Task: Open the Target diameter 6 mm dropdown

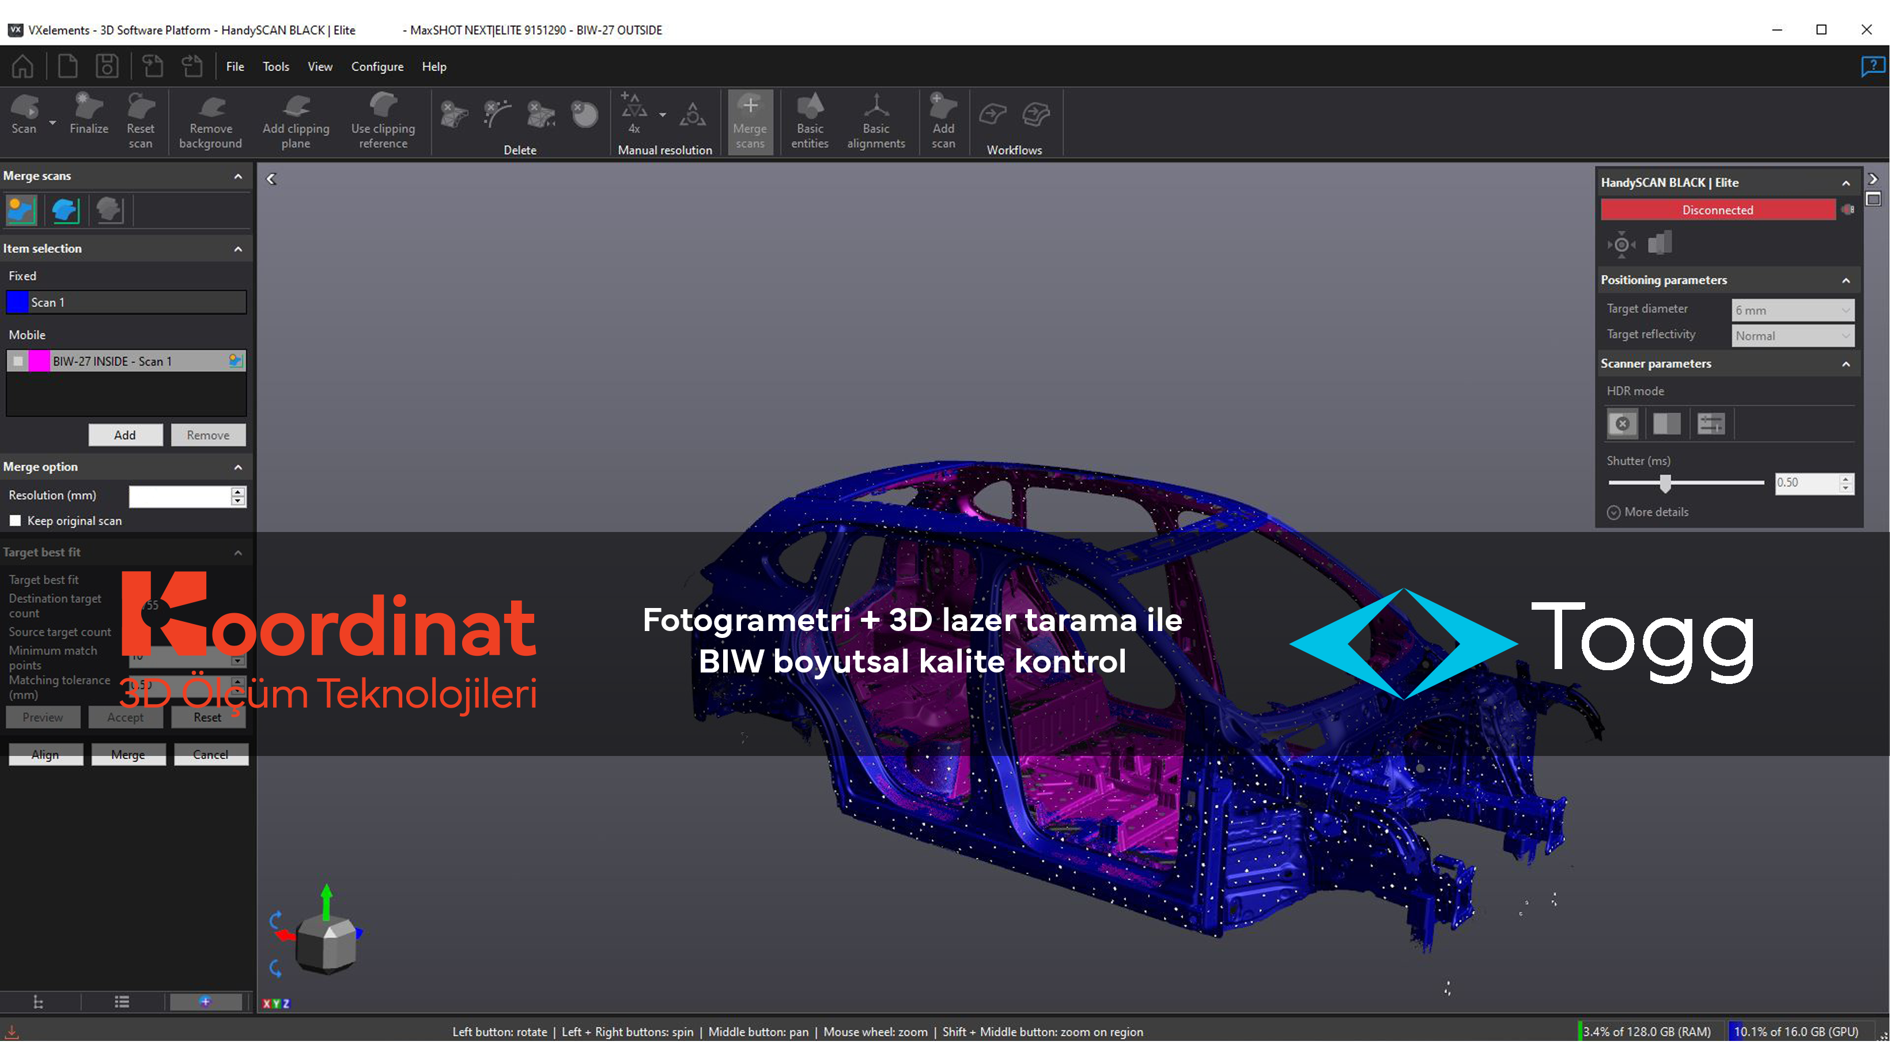Action: 1791,310
